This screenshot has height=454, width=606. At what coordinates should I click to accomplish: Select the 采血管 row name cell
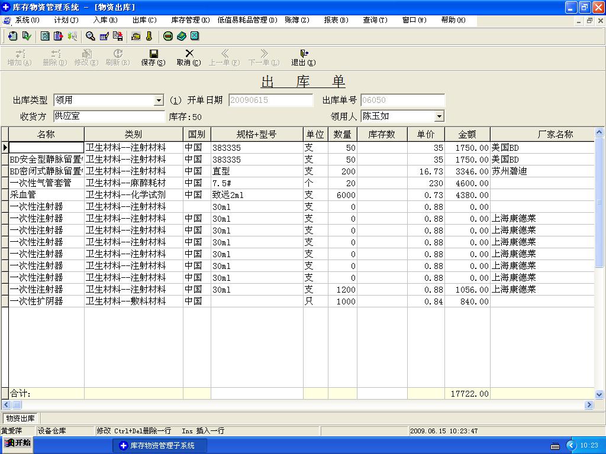[46, 195]
